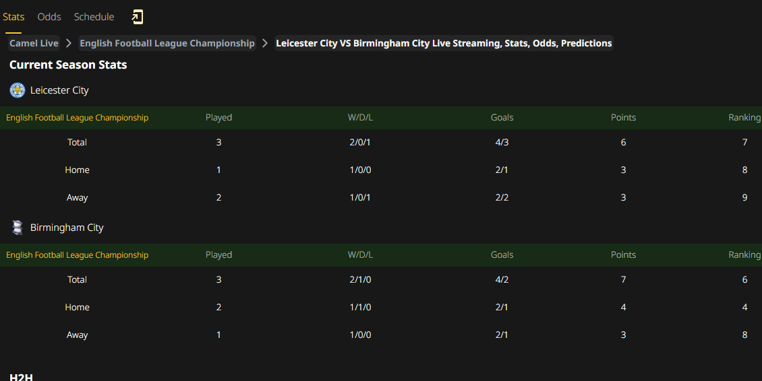Click the Leicester City team name
762x381 pixels.
pos(59,90)
